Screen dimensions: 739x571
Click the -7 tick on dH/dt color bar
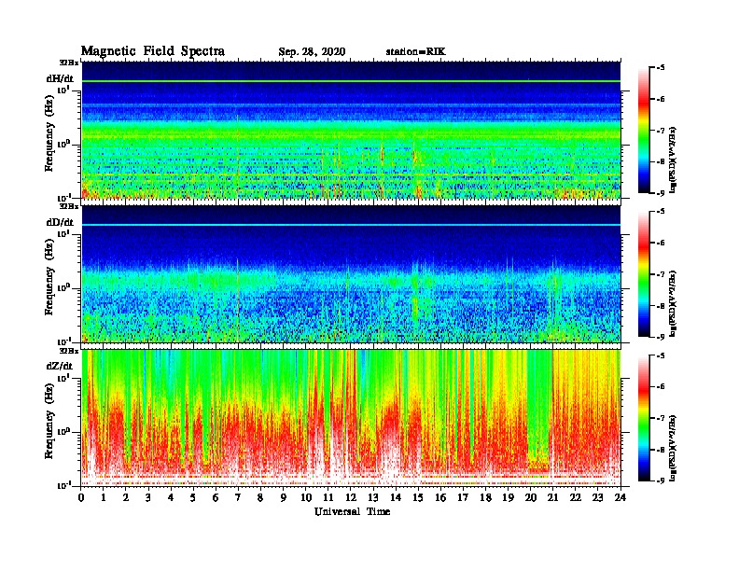click(x=661, y=131)
